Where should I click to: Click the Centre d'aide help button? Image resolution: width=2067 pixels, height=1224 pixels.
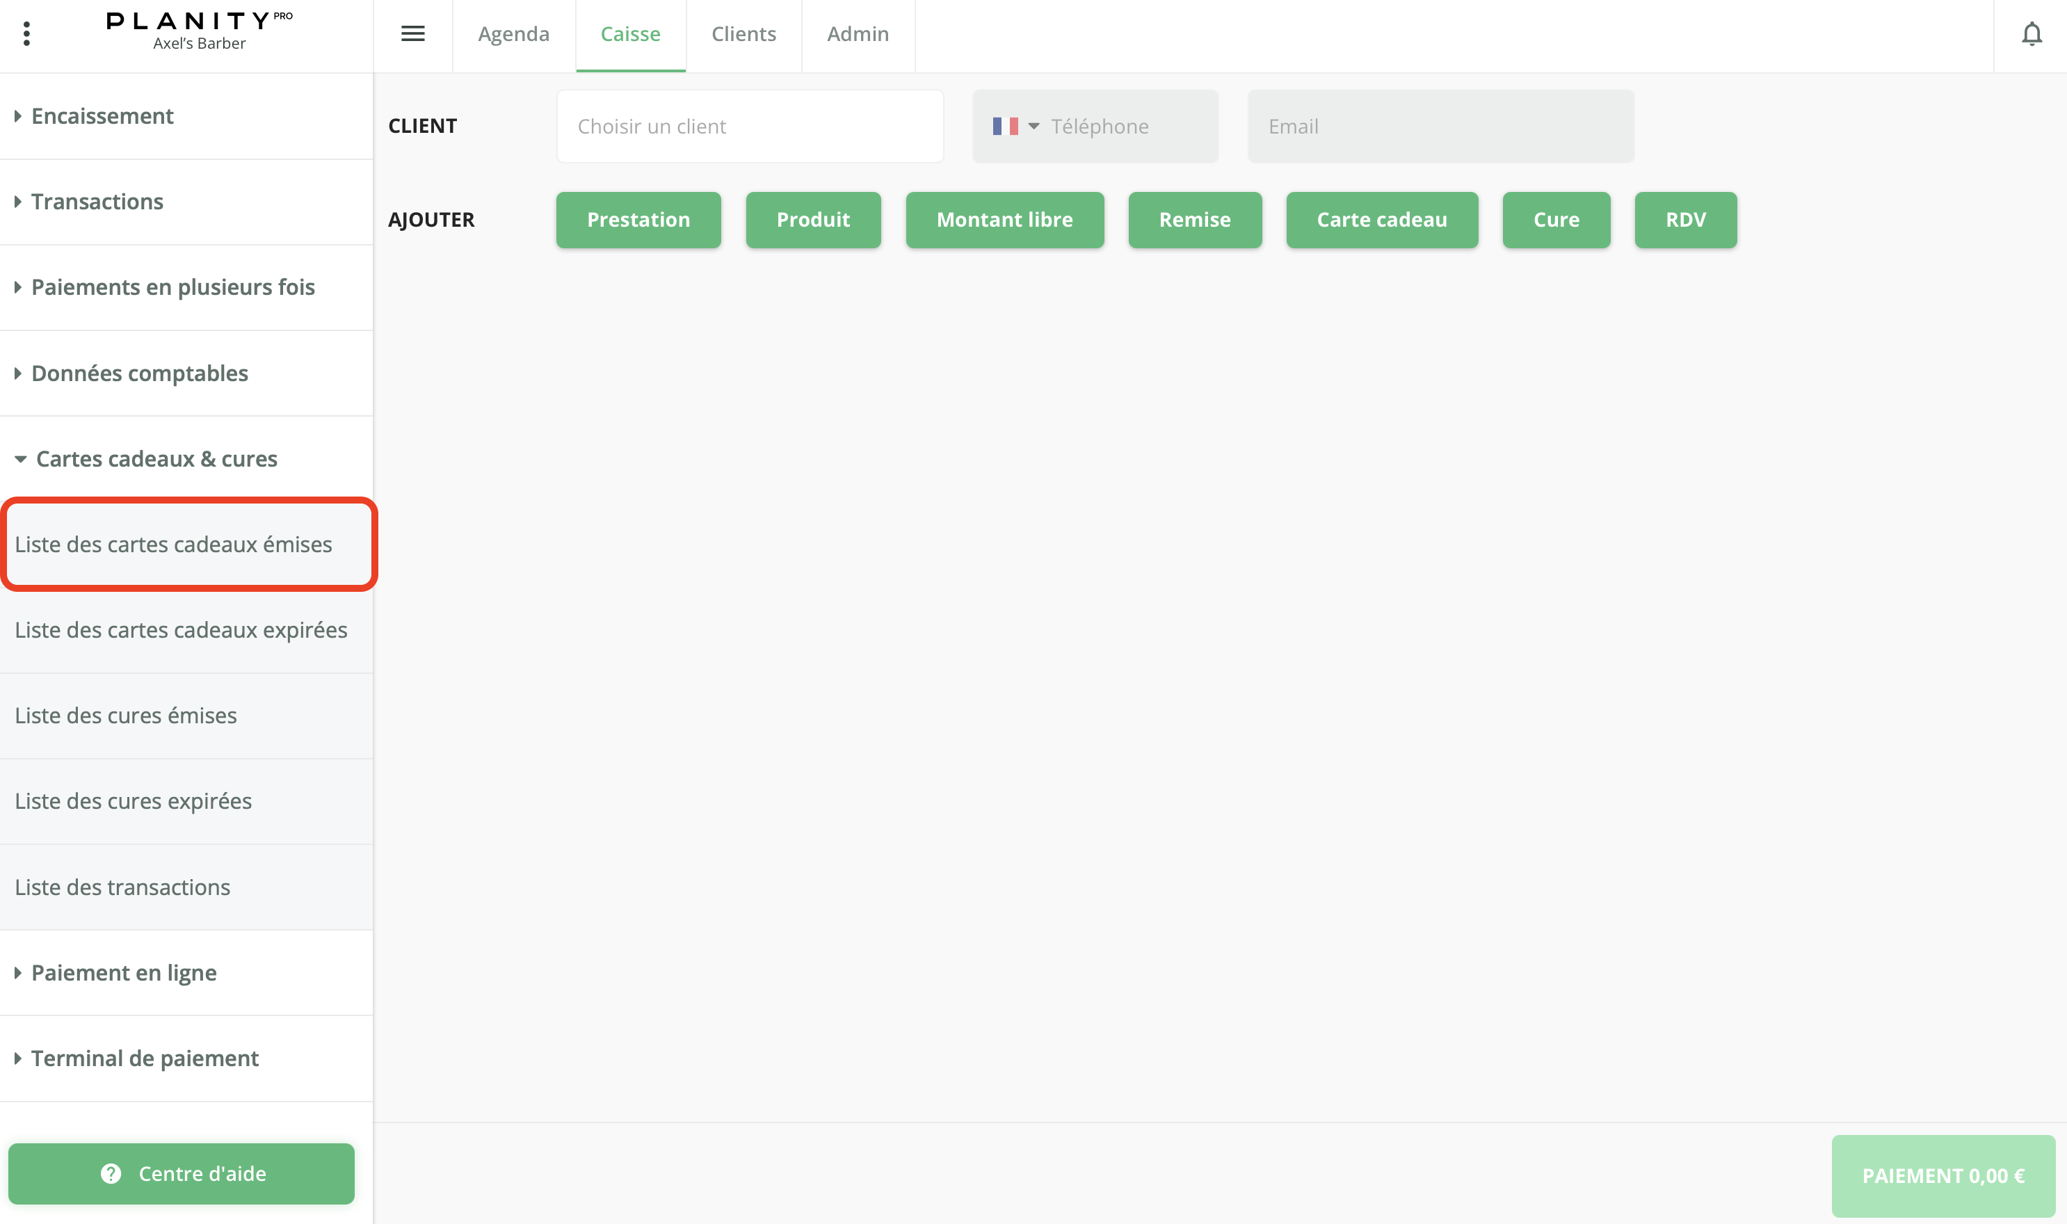click(182, 1173)
